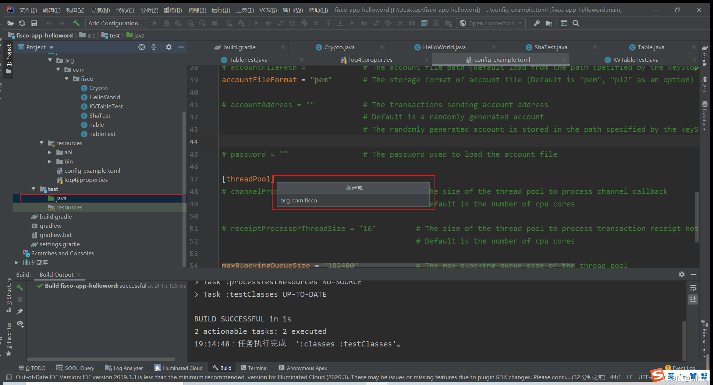This screenshot has height=385, width=713.
Task: Hide the Project panel with minus icon
Action: pyautogui.click(x=181, y=47)
